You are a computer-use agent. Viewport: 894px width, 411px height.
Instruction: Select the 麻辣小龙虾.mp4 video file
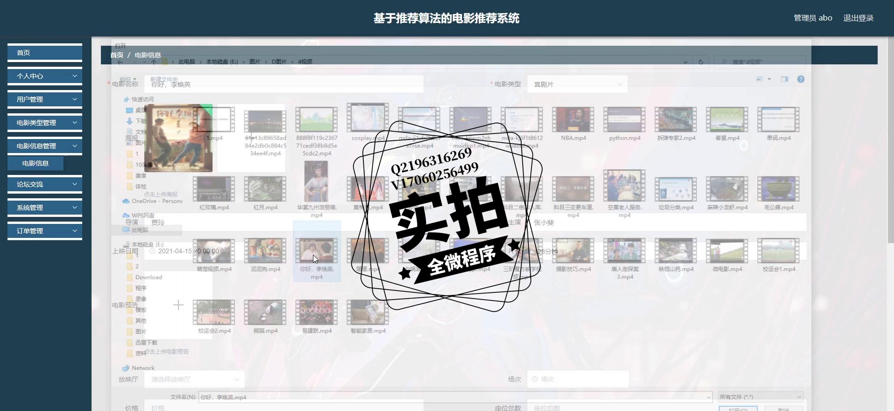tap(727, 193)
